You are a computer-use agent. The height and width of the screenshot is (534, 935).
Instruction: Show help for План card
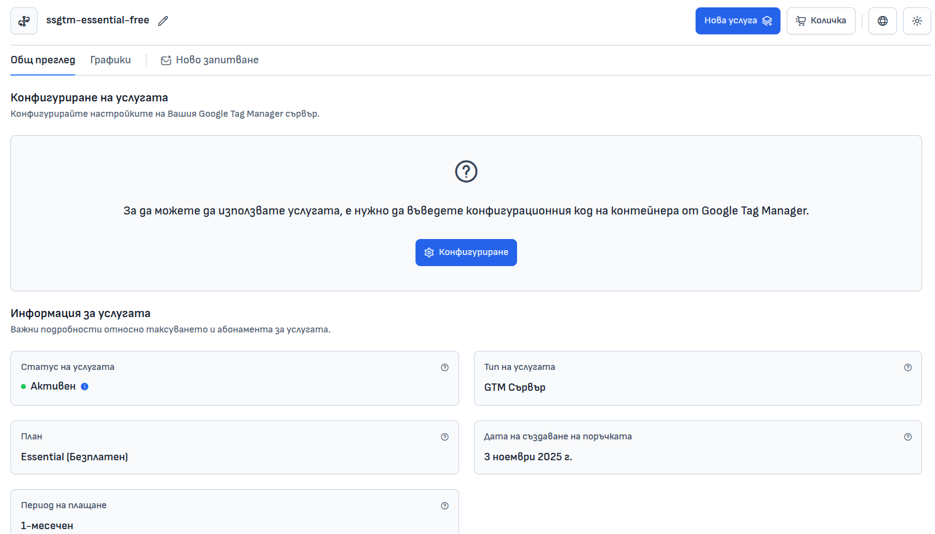coord(444,437)
